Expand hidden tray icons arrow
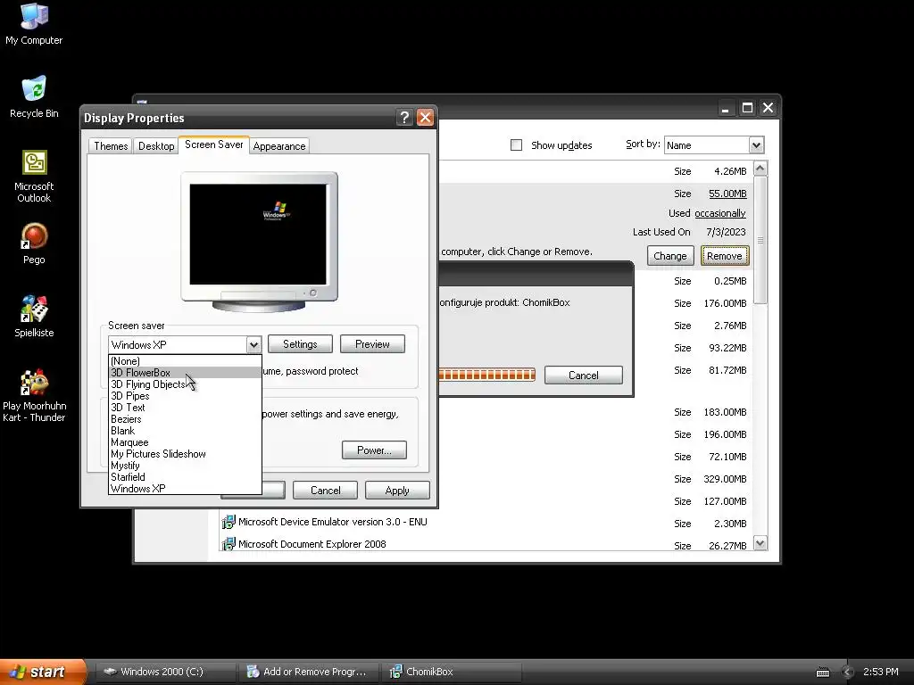Viewport: 914px width, 685px height. pyautogui.click(x=848, y=673)
